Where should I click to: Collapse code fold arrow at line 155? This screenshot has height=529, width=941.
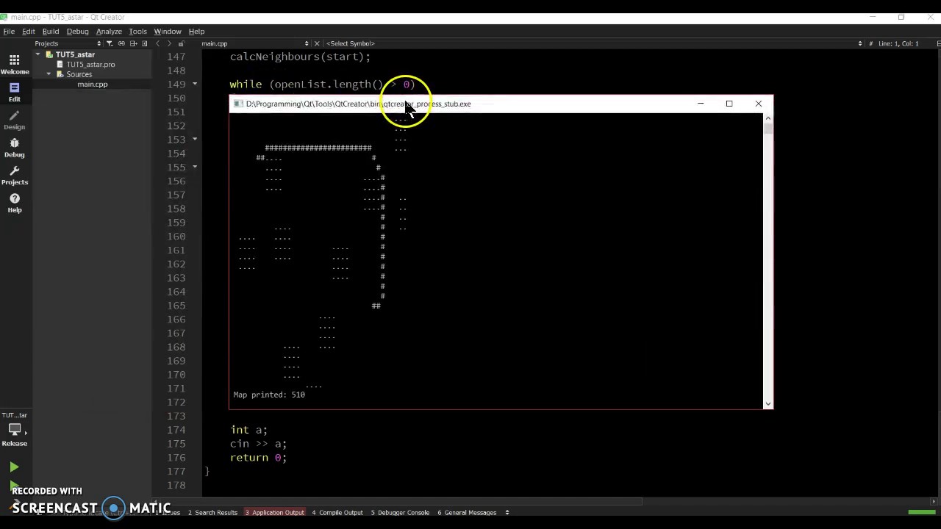click(195, 167)
